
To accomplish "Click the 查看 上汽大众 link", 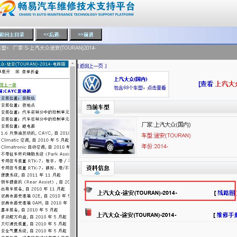I will (218, 84).
